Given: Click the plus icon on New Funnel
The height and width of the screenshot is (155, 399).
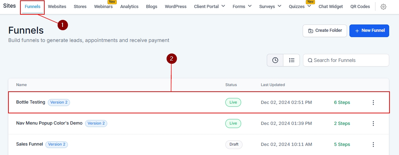Looking at the screenshot, I should tap(357, 31).
